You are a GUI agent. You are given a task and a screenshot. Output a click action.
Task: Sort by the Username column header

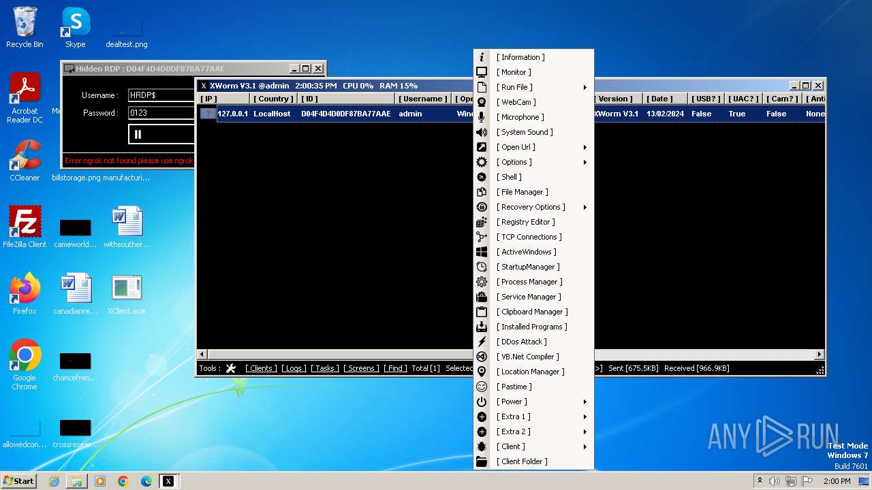tap(423, 99)
